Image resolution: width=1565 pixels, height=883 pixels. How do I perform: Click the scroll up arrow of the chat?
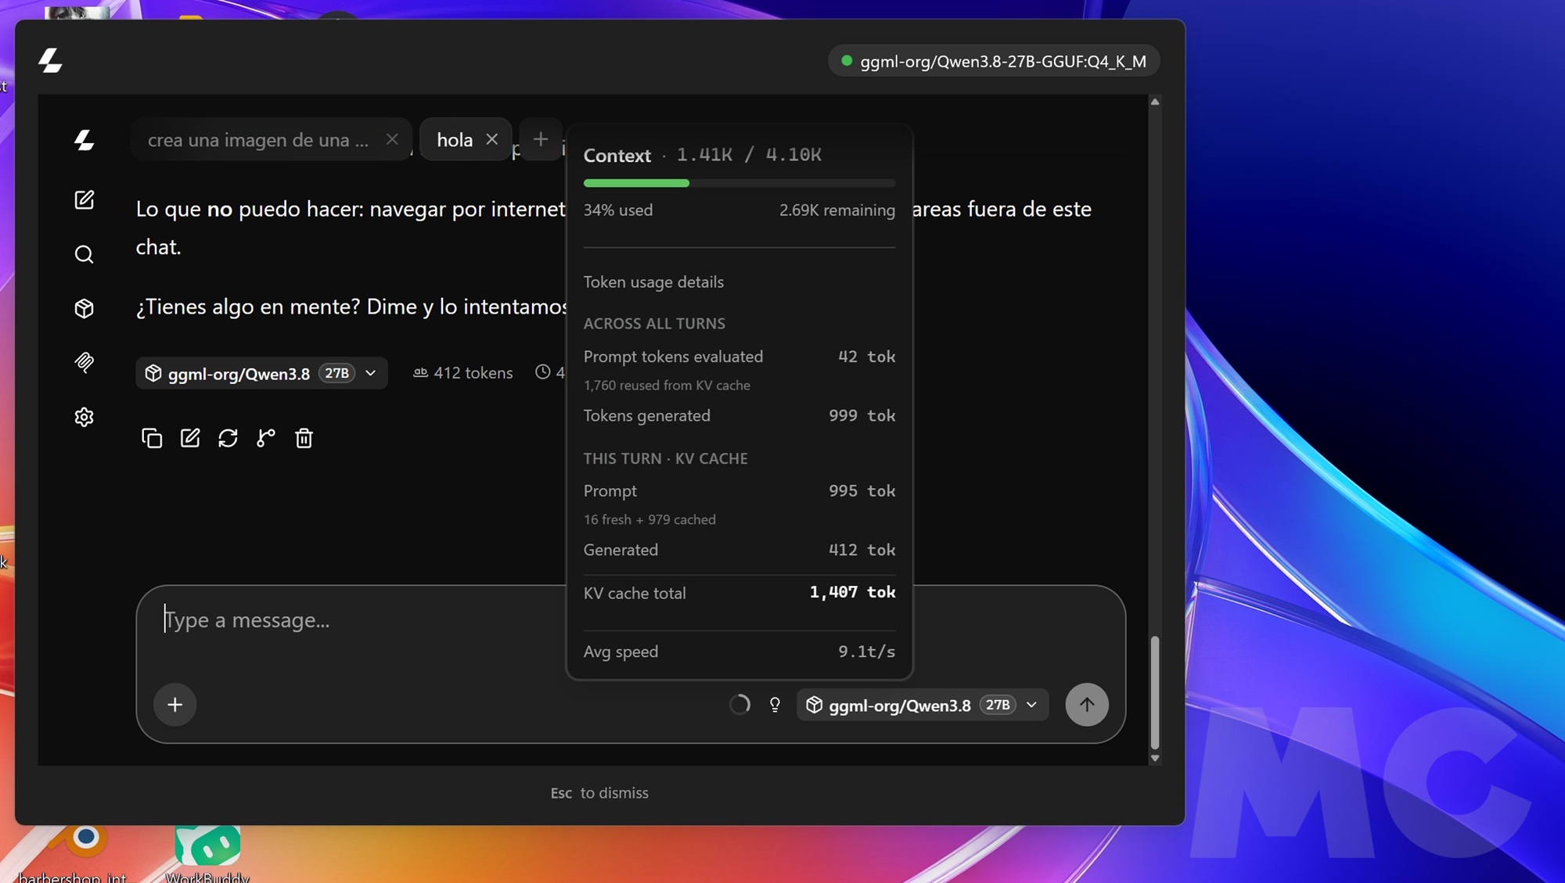click(1155, 102)
